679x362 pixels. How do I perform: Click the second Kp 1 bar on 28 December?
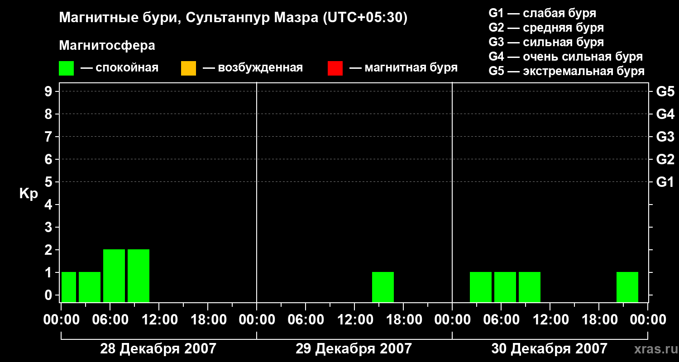click(90, 287)
